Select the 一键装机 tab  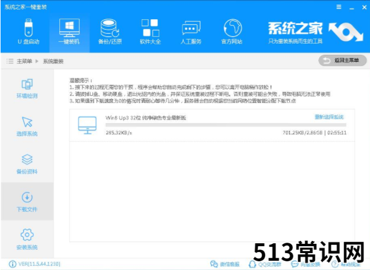pyautogui.click(x=69, y=31)
